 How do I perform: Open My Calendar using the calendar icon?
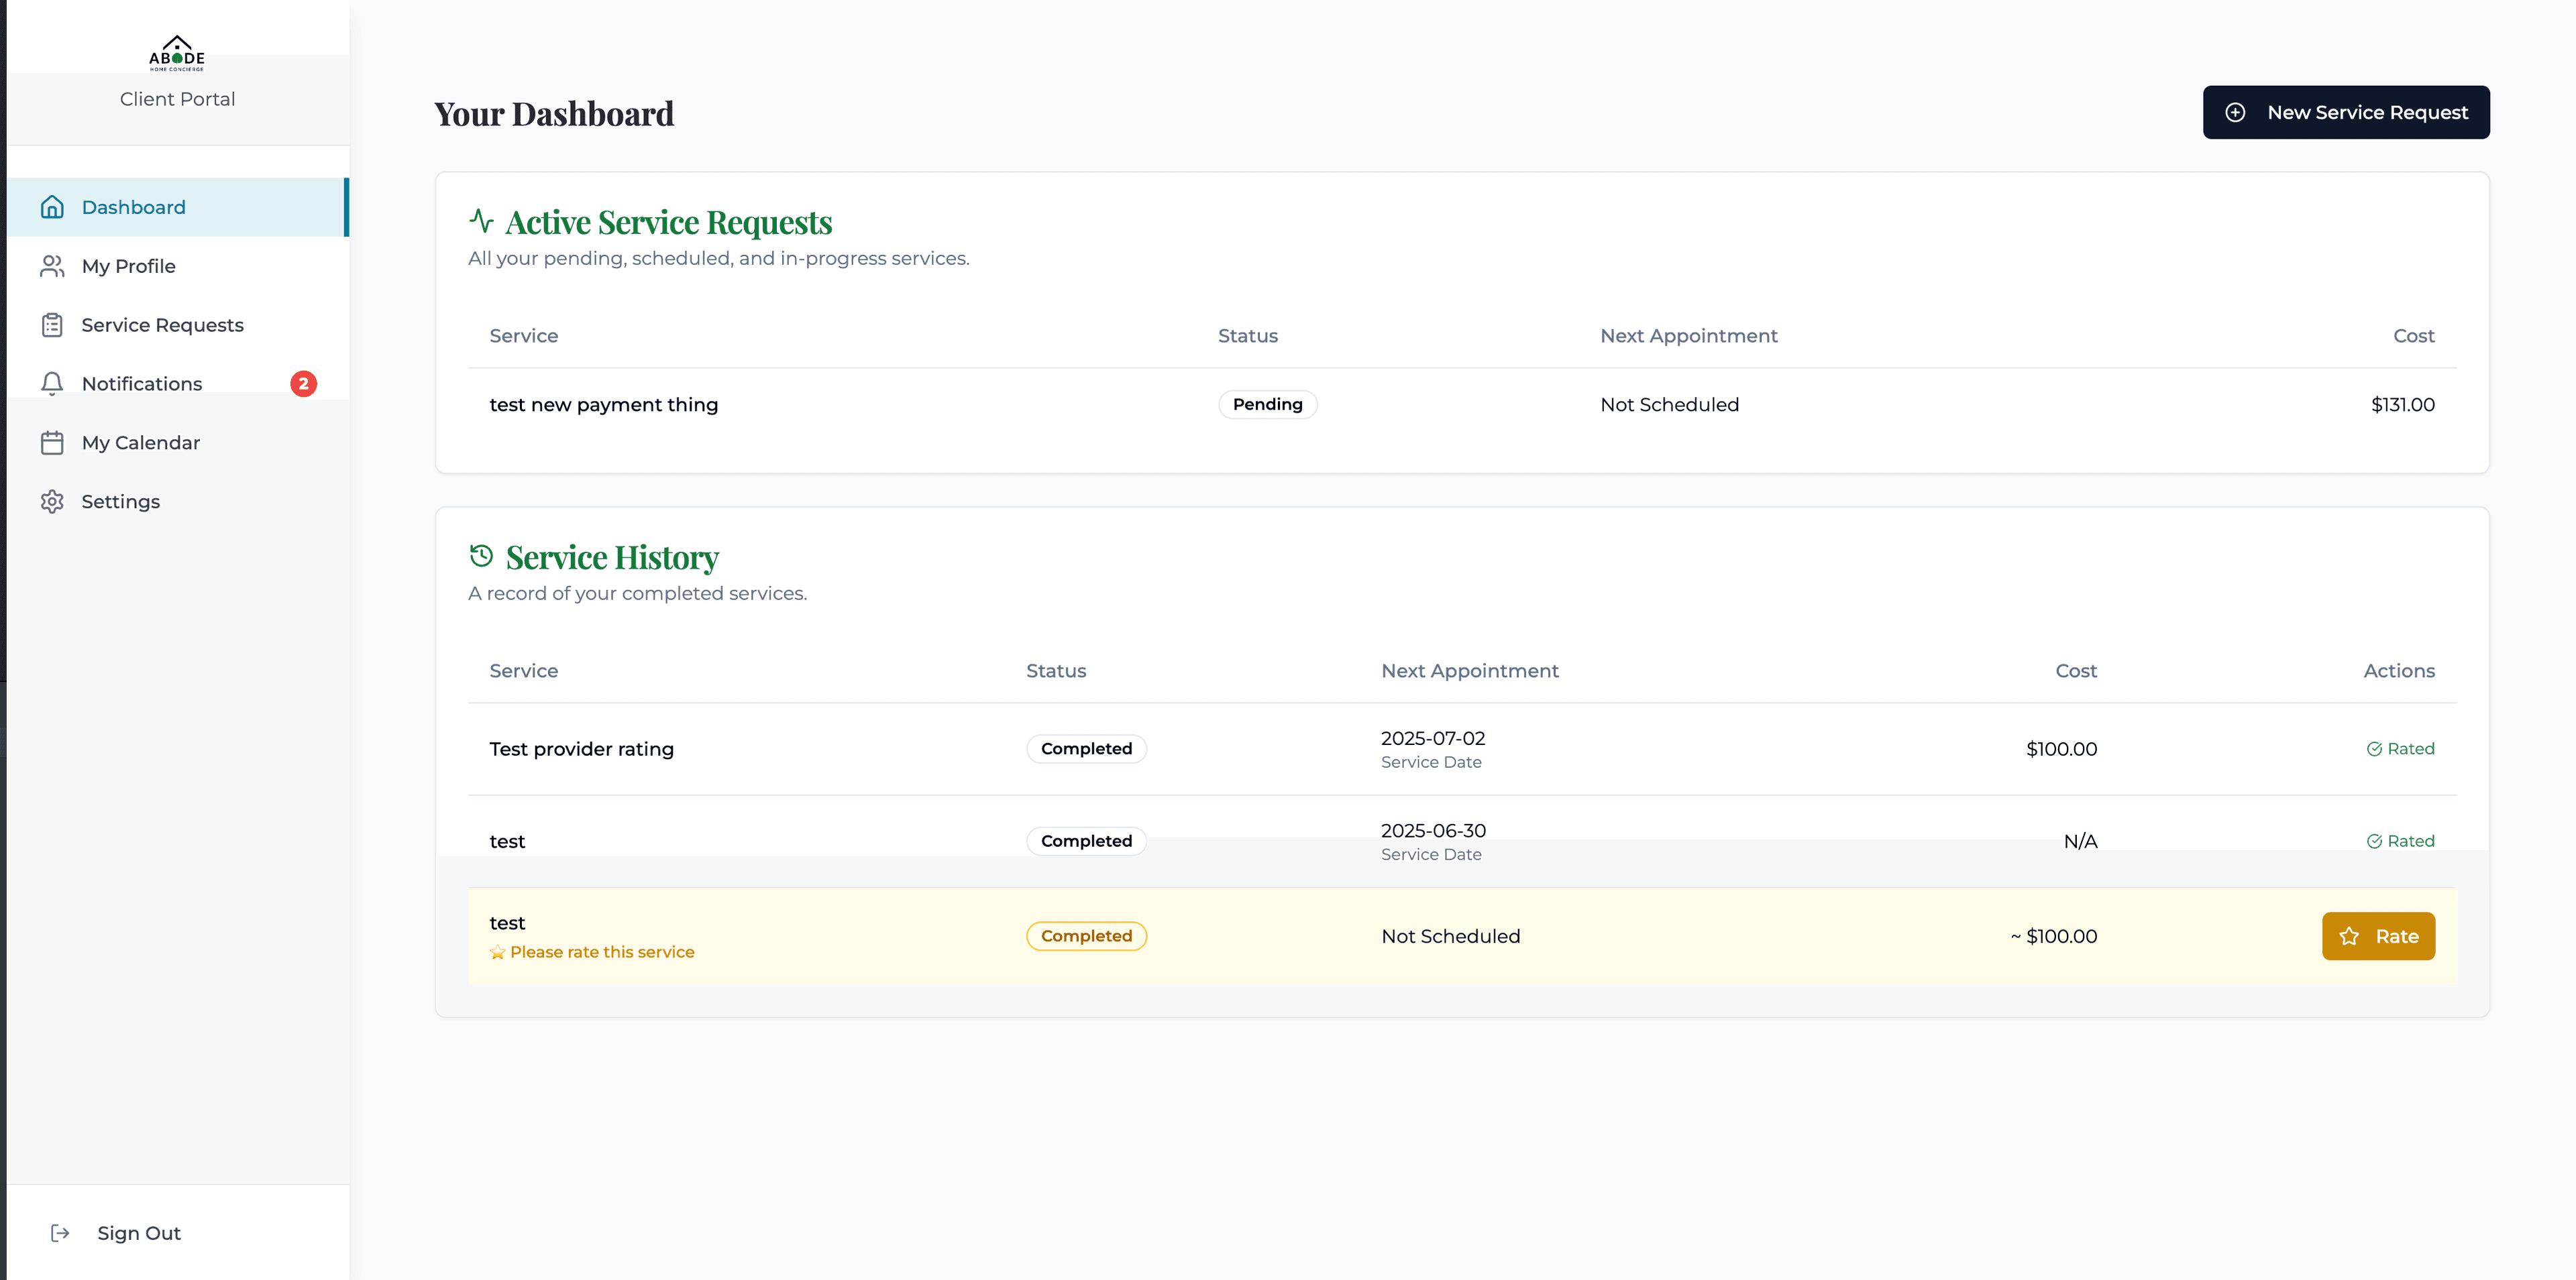point(53,442)
